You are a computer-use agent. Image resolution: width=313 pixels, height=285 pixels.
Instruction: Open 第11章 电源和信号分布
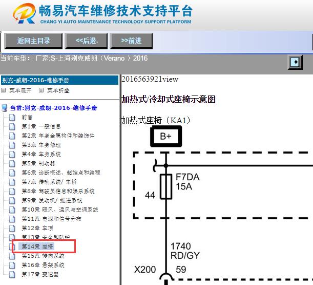coord(51,219)
